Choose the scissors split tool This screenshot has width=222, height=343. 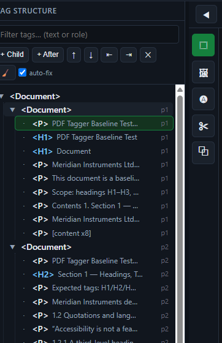[203, 126]
